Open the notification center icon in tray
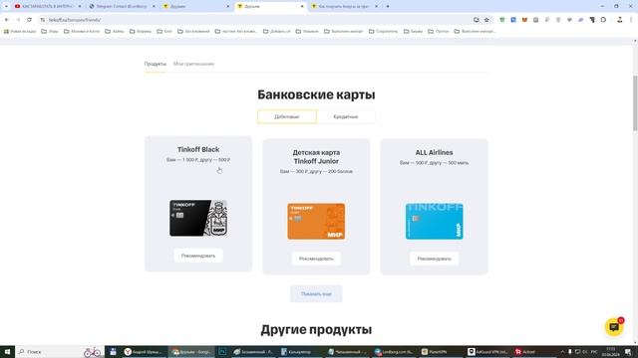Viewport: 638px width, 358px height. click(629, 351)
